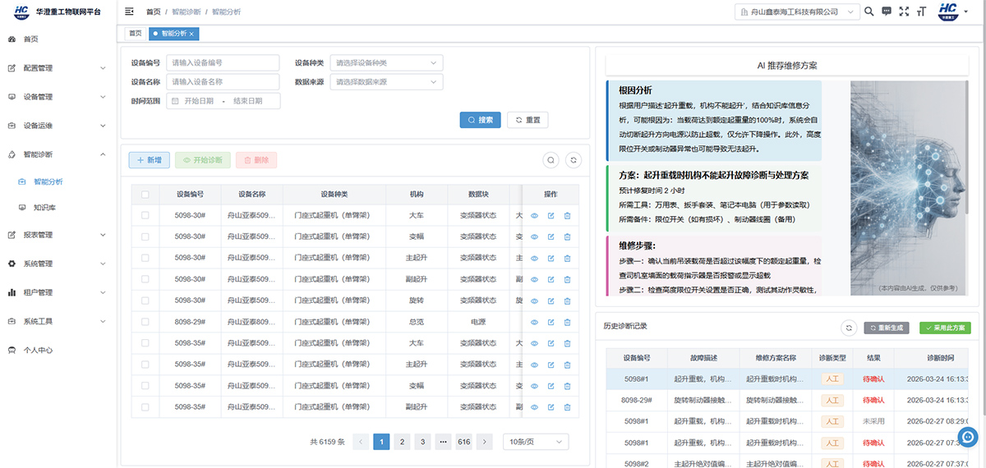986x468 pixels.
Task: View details of 5098-30# 副起升 row via eye icon
Action: pos(534,279)
